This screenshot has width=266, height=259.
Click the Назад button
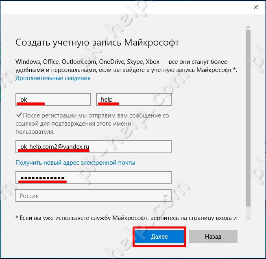click(x=213, y=237)
